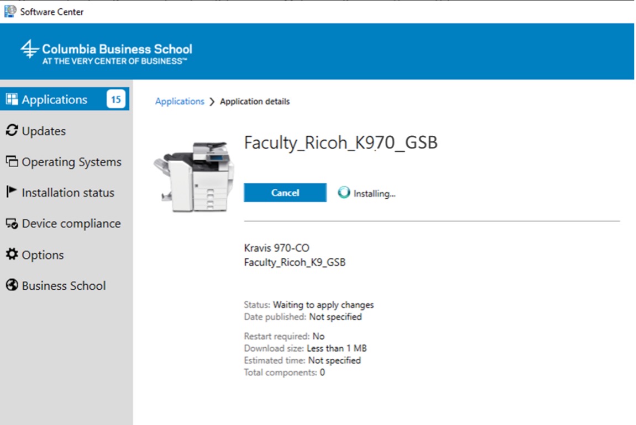Click the Faculty_Ricoh_K970_GSB title
The image size is (636, 425).
tap(341, 142)
